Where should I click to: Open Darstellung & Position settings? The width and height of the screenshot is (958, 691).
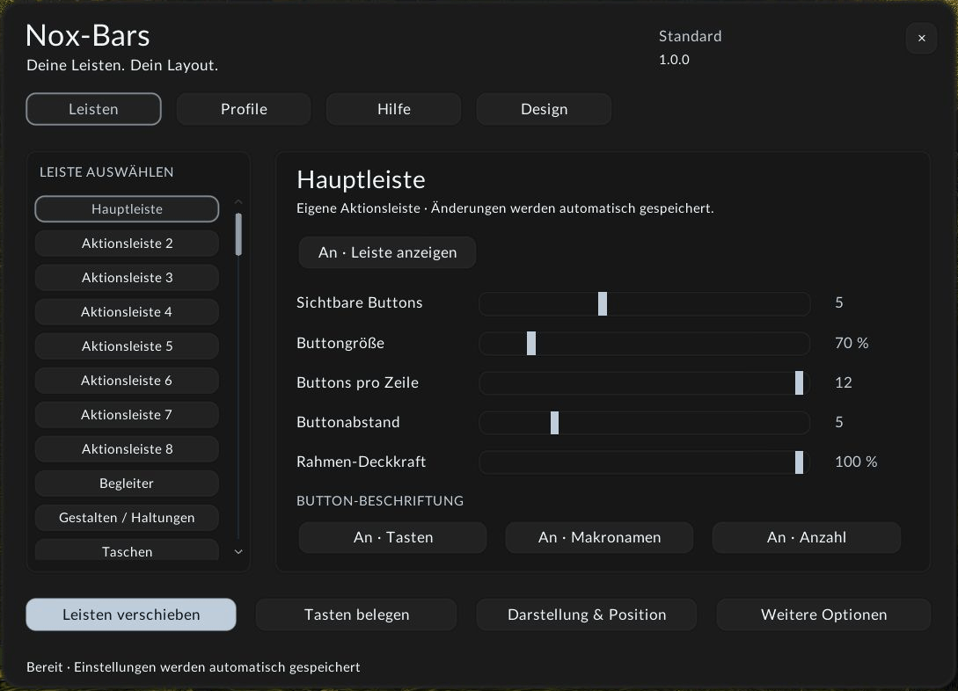pyautogui.click(x=587, y=615)
